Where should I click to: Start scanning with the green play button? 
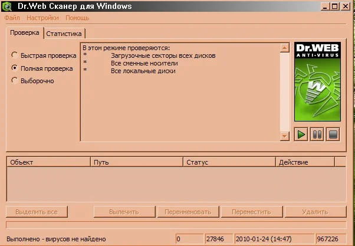pos(301,135)
